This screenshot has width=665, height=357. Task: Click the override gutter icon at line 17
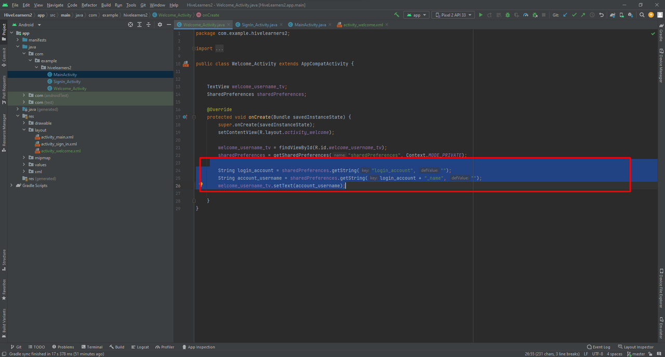pyautogui.click(x=185, y=117)
